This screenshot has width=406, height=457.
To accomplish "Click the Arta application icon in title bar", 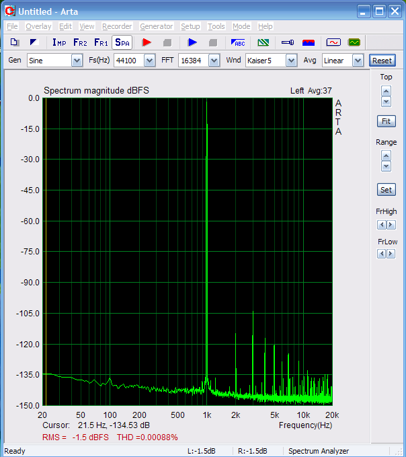I will point(10,11).
